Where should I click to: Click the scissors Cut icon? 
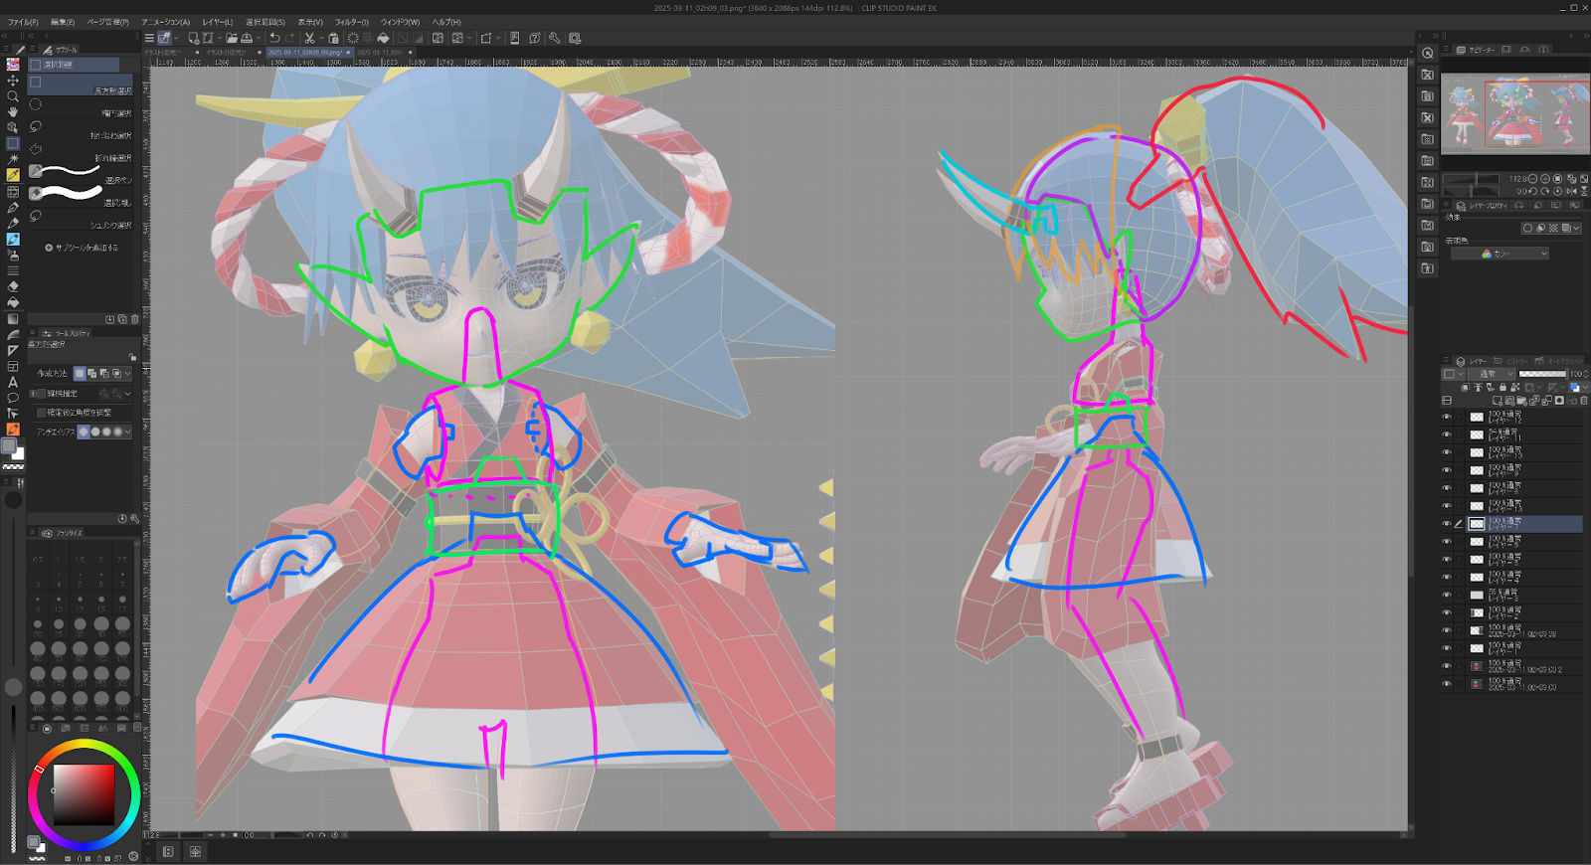(309, 38)
